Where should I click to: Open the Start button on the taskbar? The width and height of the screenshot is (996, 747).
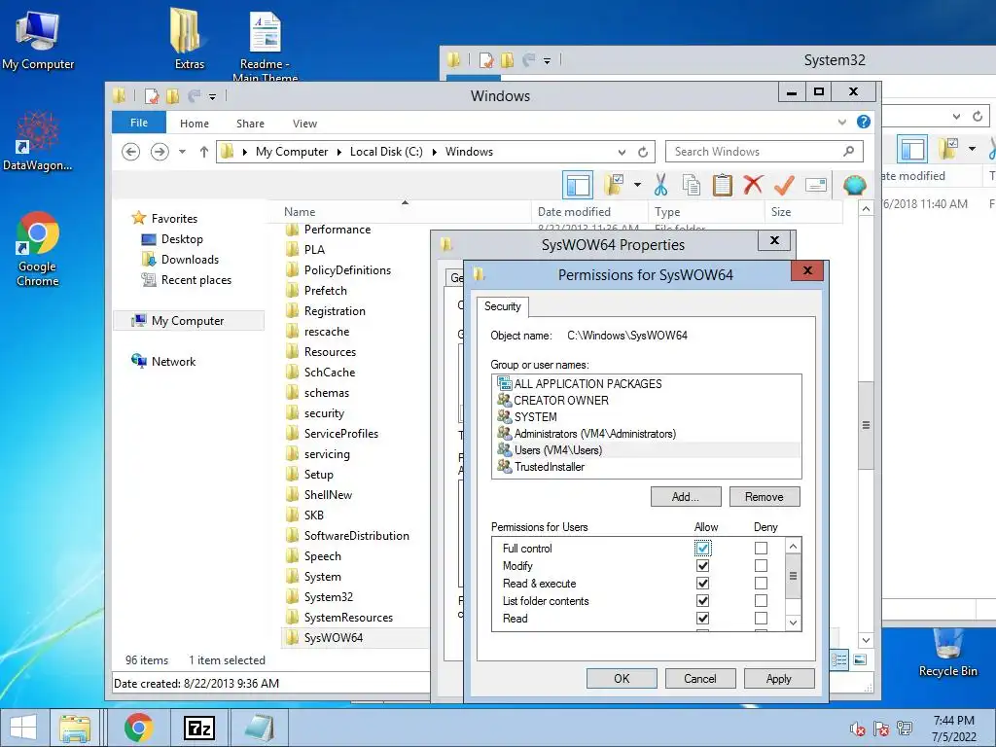pos(23,728)
